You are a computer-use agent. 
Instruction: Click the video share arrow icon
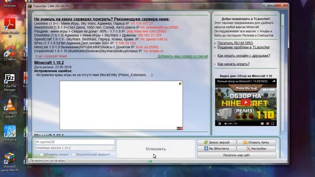[274, 81]
